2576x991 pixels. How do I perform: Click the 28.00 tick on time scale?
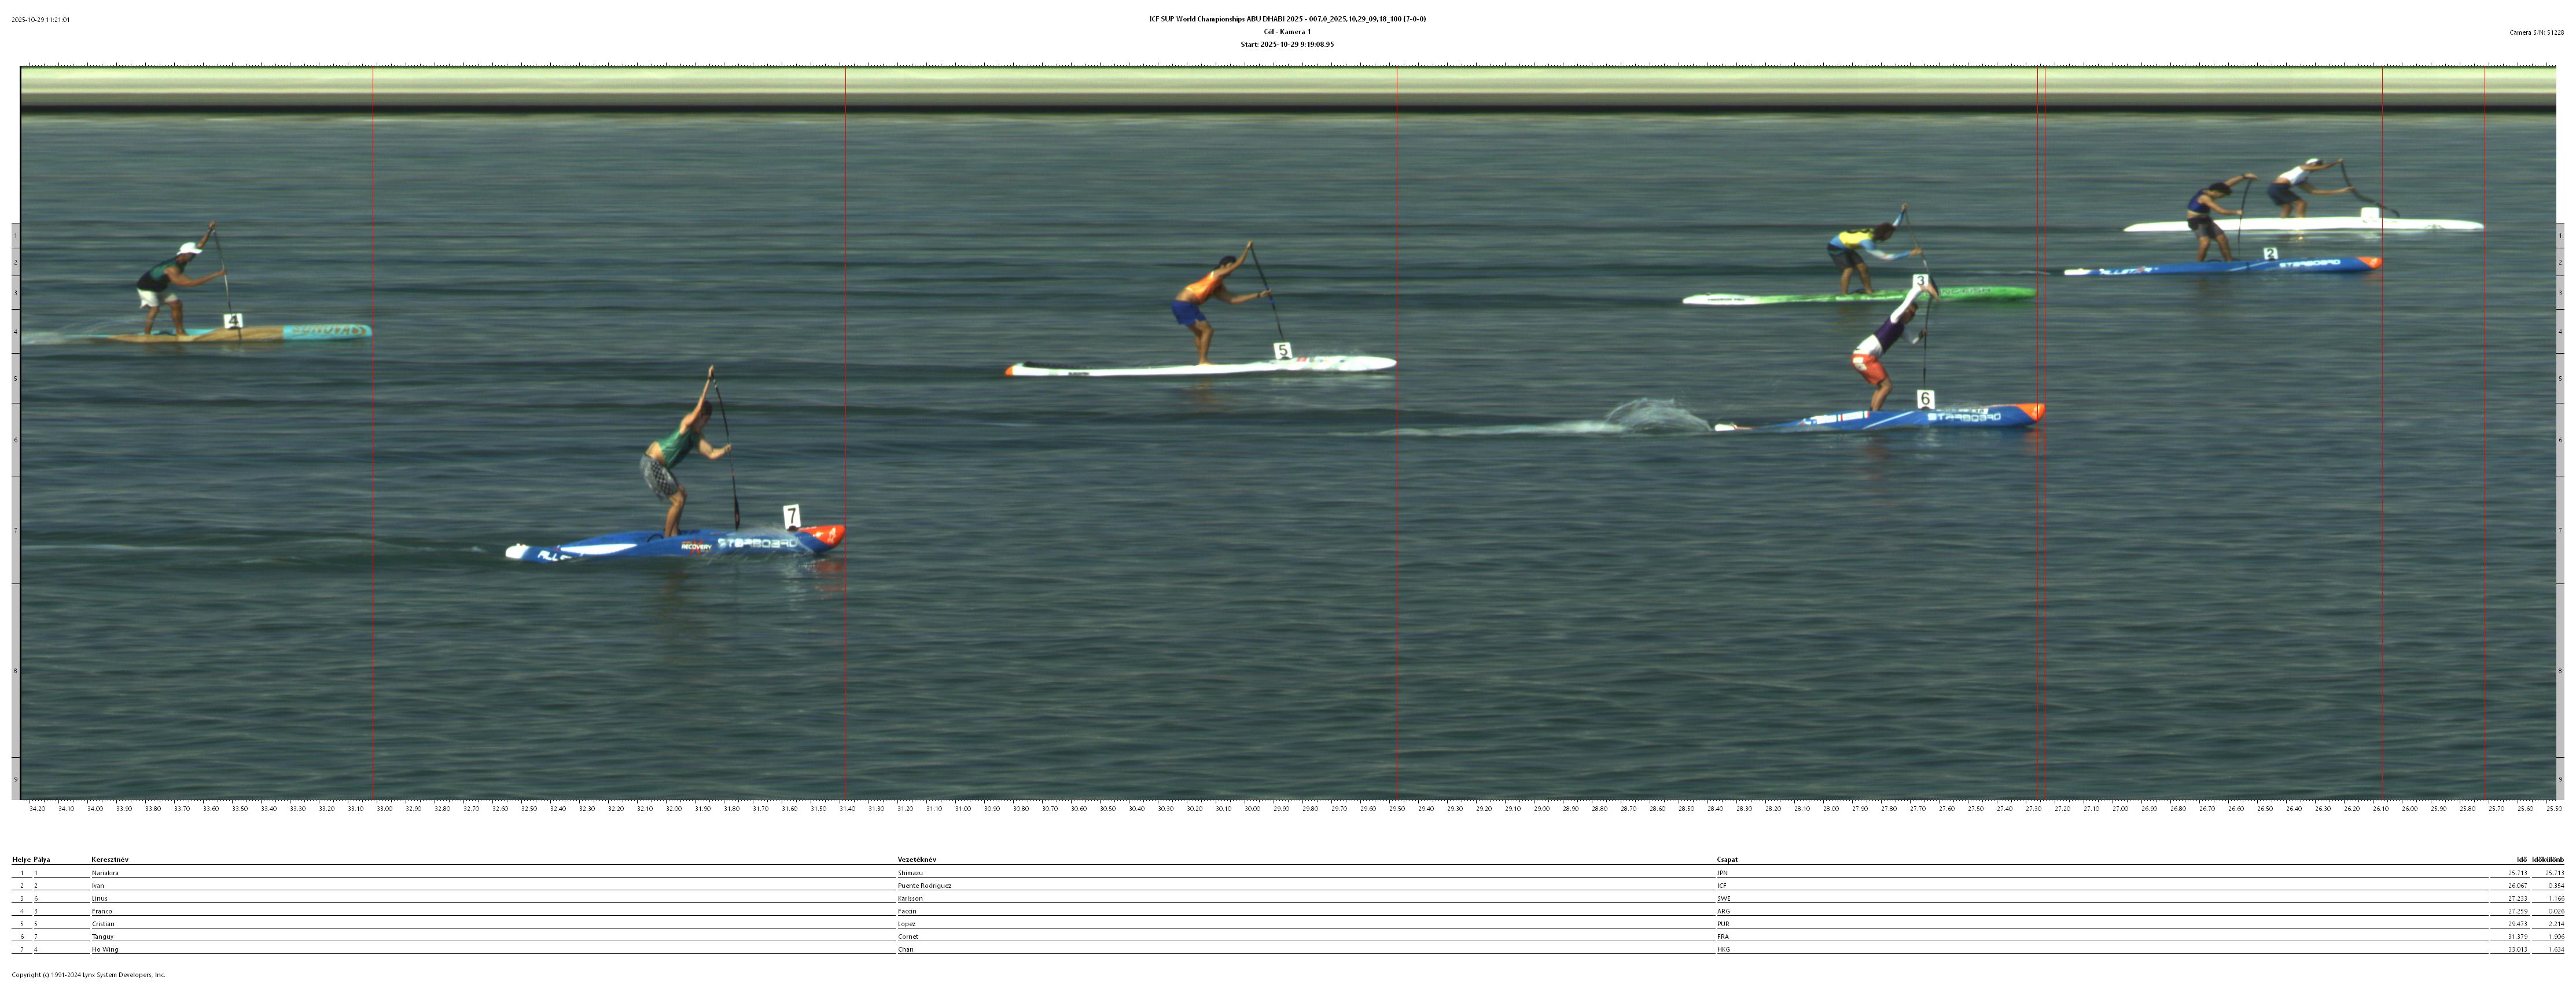tap(1830, 808)
